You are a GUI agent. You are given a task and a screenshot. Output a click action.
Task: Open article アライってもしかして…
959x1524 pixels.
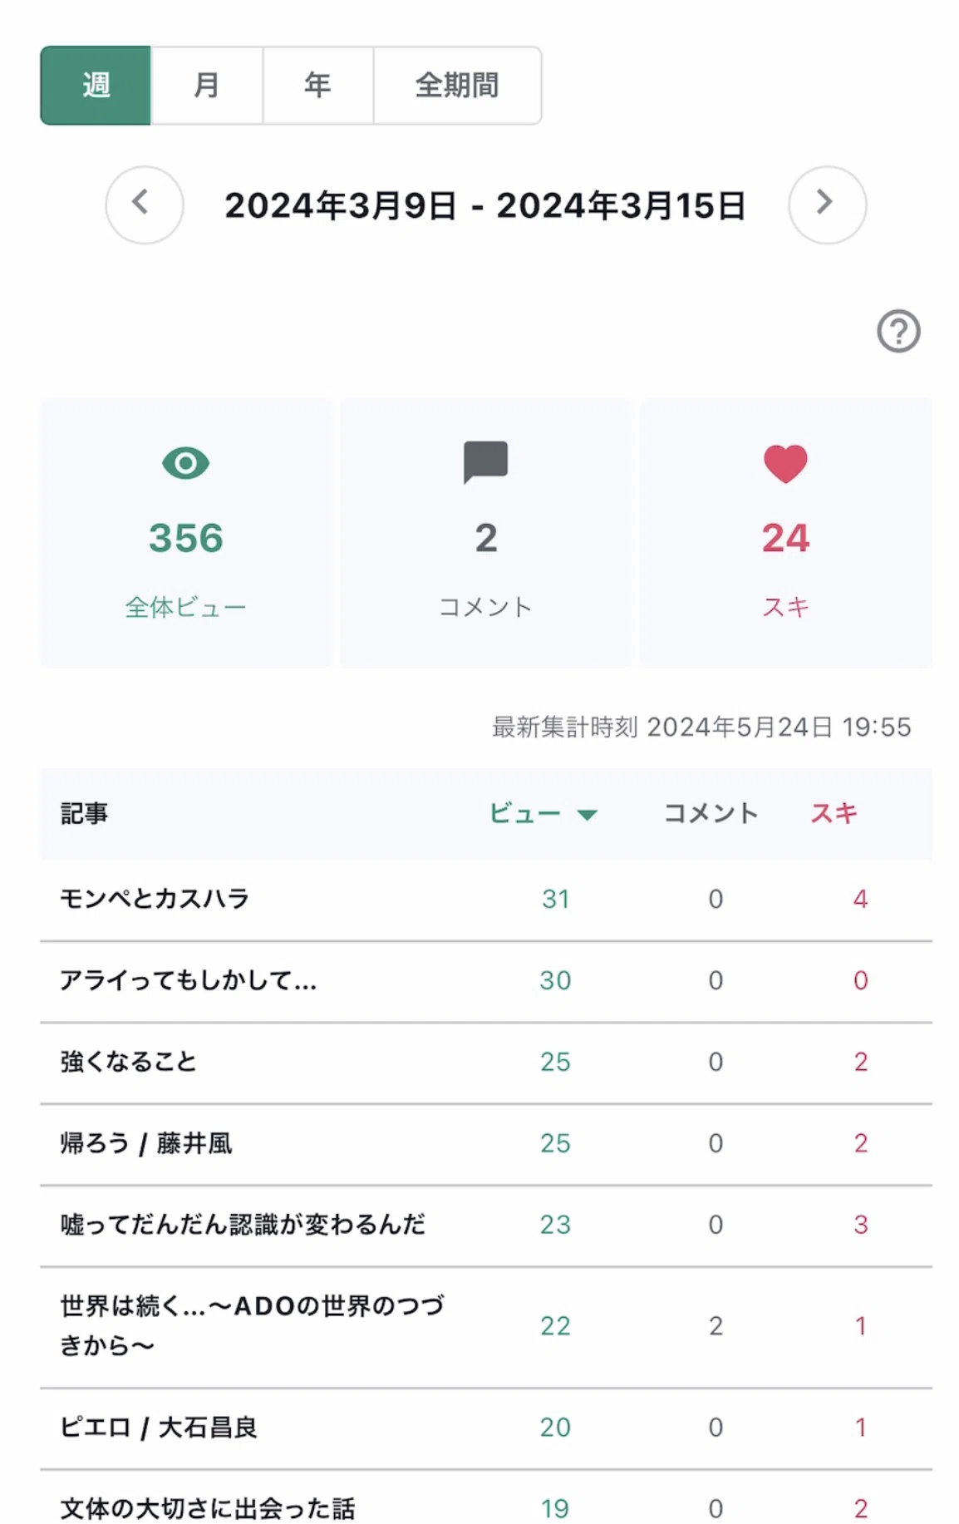188,980
